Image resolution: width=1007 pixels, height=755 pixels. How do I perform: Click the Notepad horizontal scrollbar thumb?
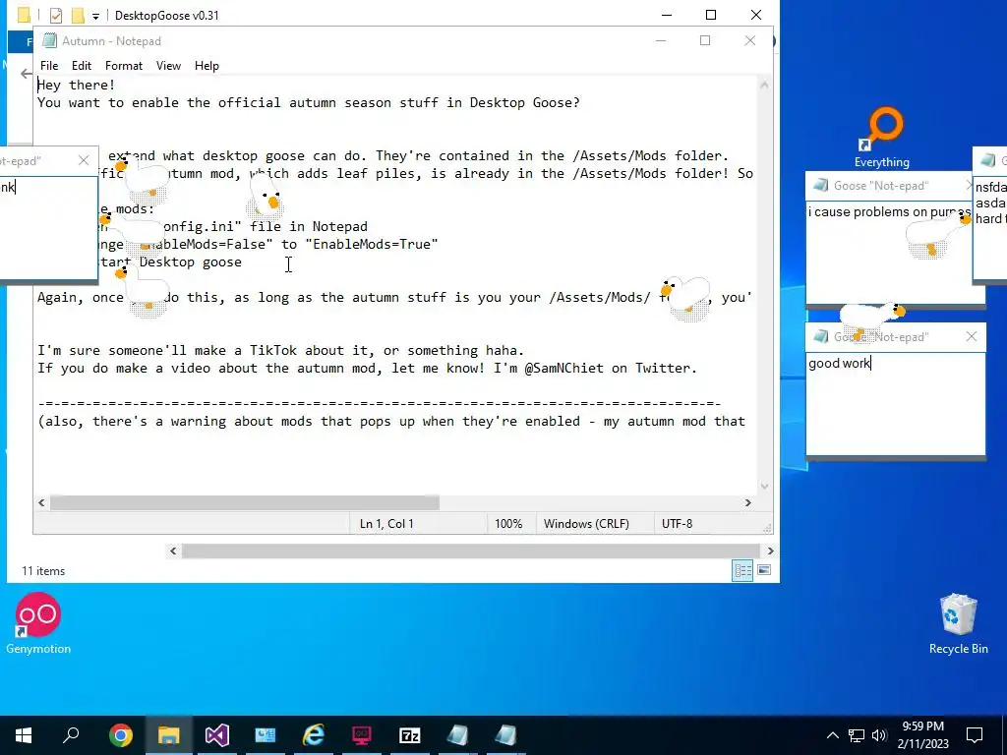click(x=245, y=502)
